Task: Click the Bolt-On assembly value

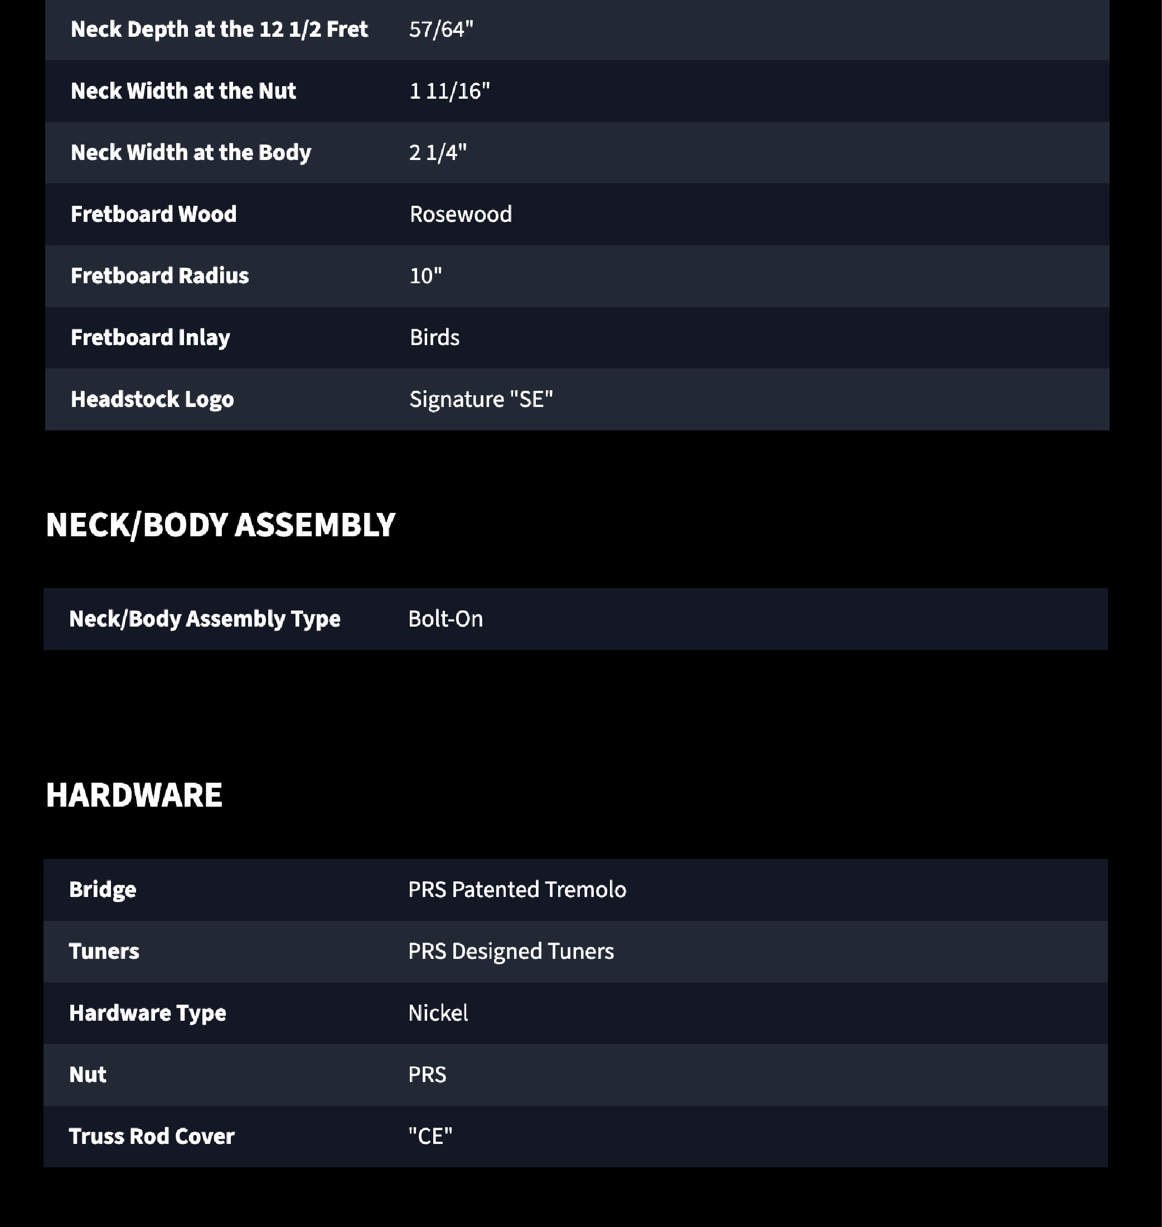Action: click(x=446, y=619)
